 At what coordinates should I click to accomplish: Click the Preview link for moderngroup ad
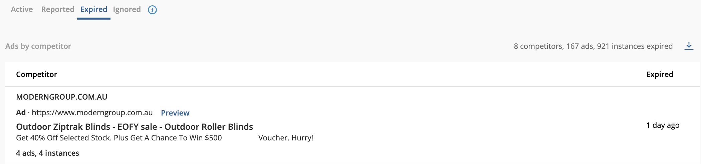point(175,113)
